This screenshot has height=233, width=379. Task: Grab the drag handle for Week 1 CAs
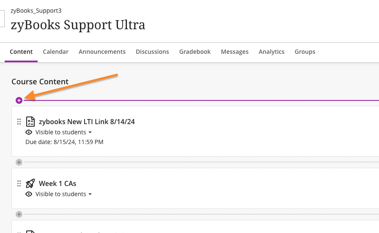click(19, 183)
